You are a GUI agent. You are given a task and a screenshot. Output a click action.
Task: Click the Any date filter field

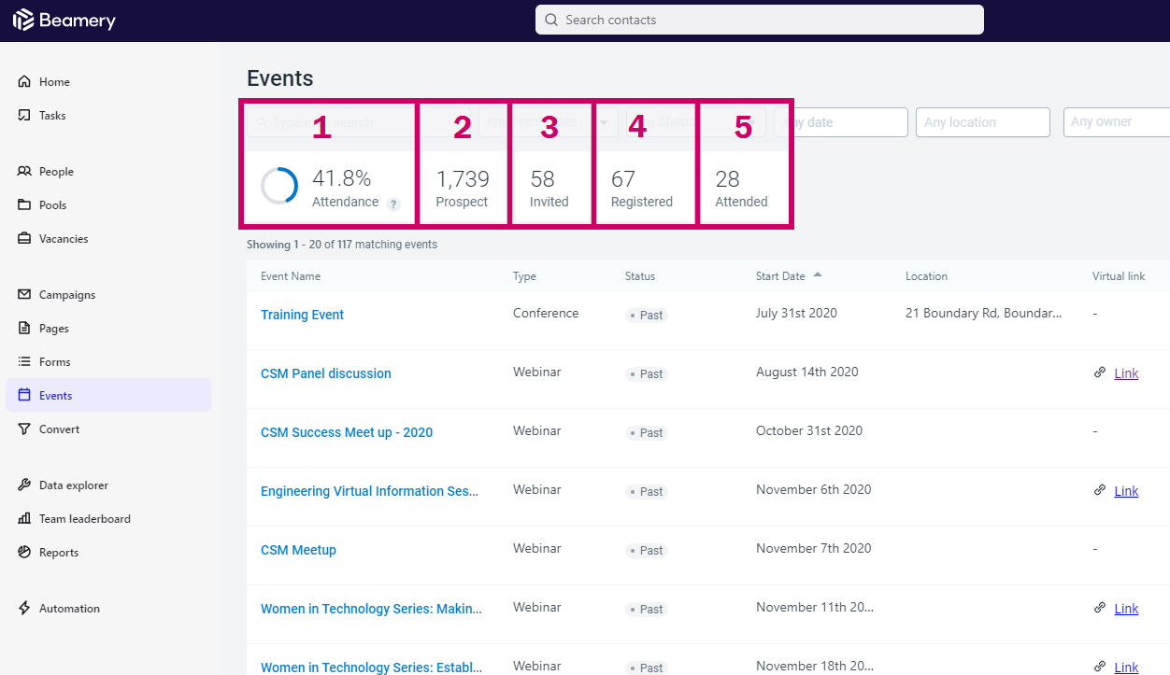841,122
